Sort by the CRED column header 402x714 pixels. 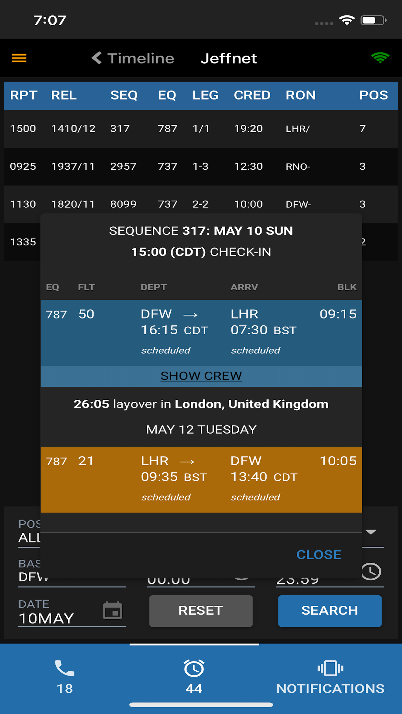(x=252, y=95)
